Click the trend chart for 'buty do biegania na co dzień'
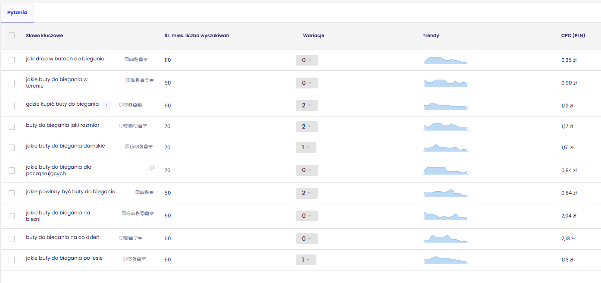 (x=446, y=238)
